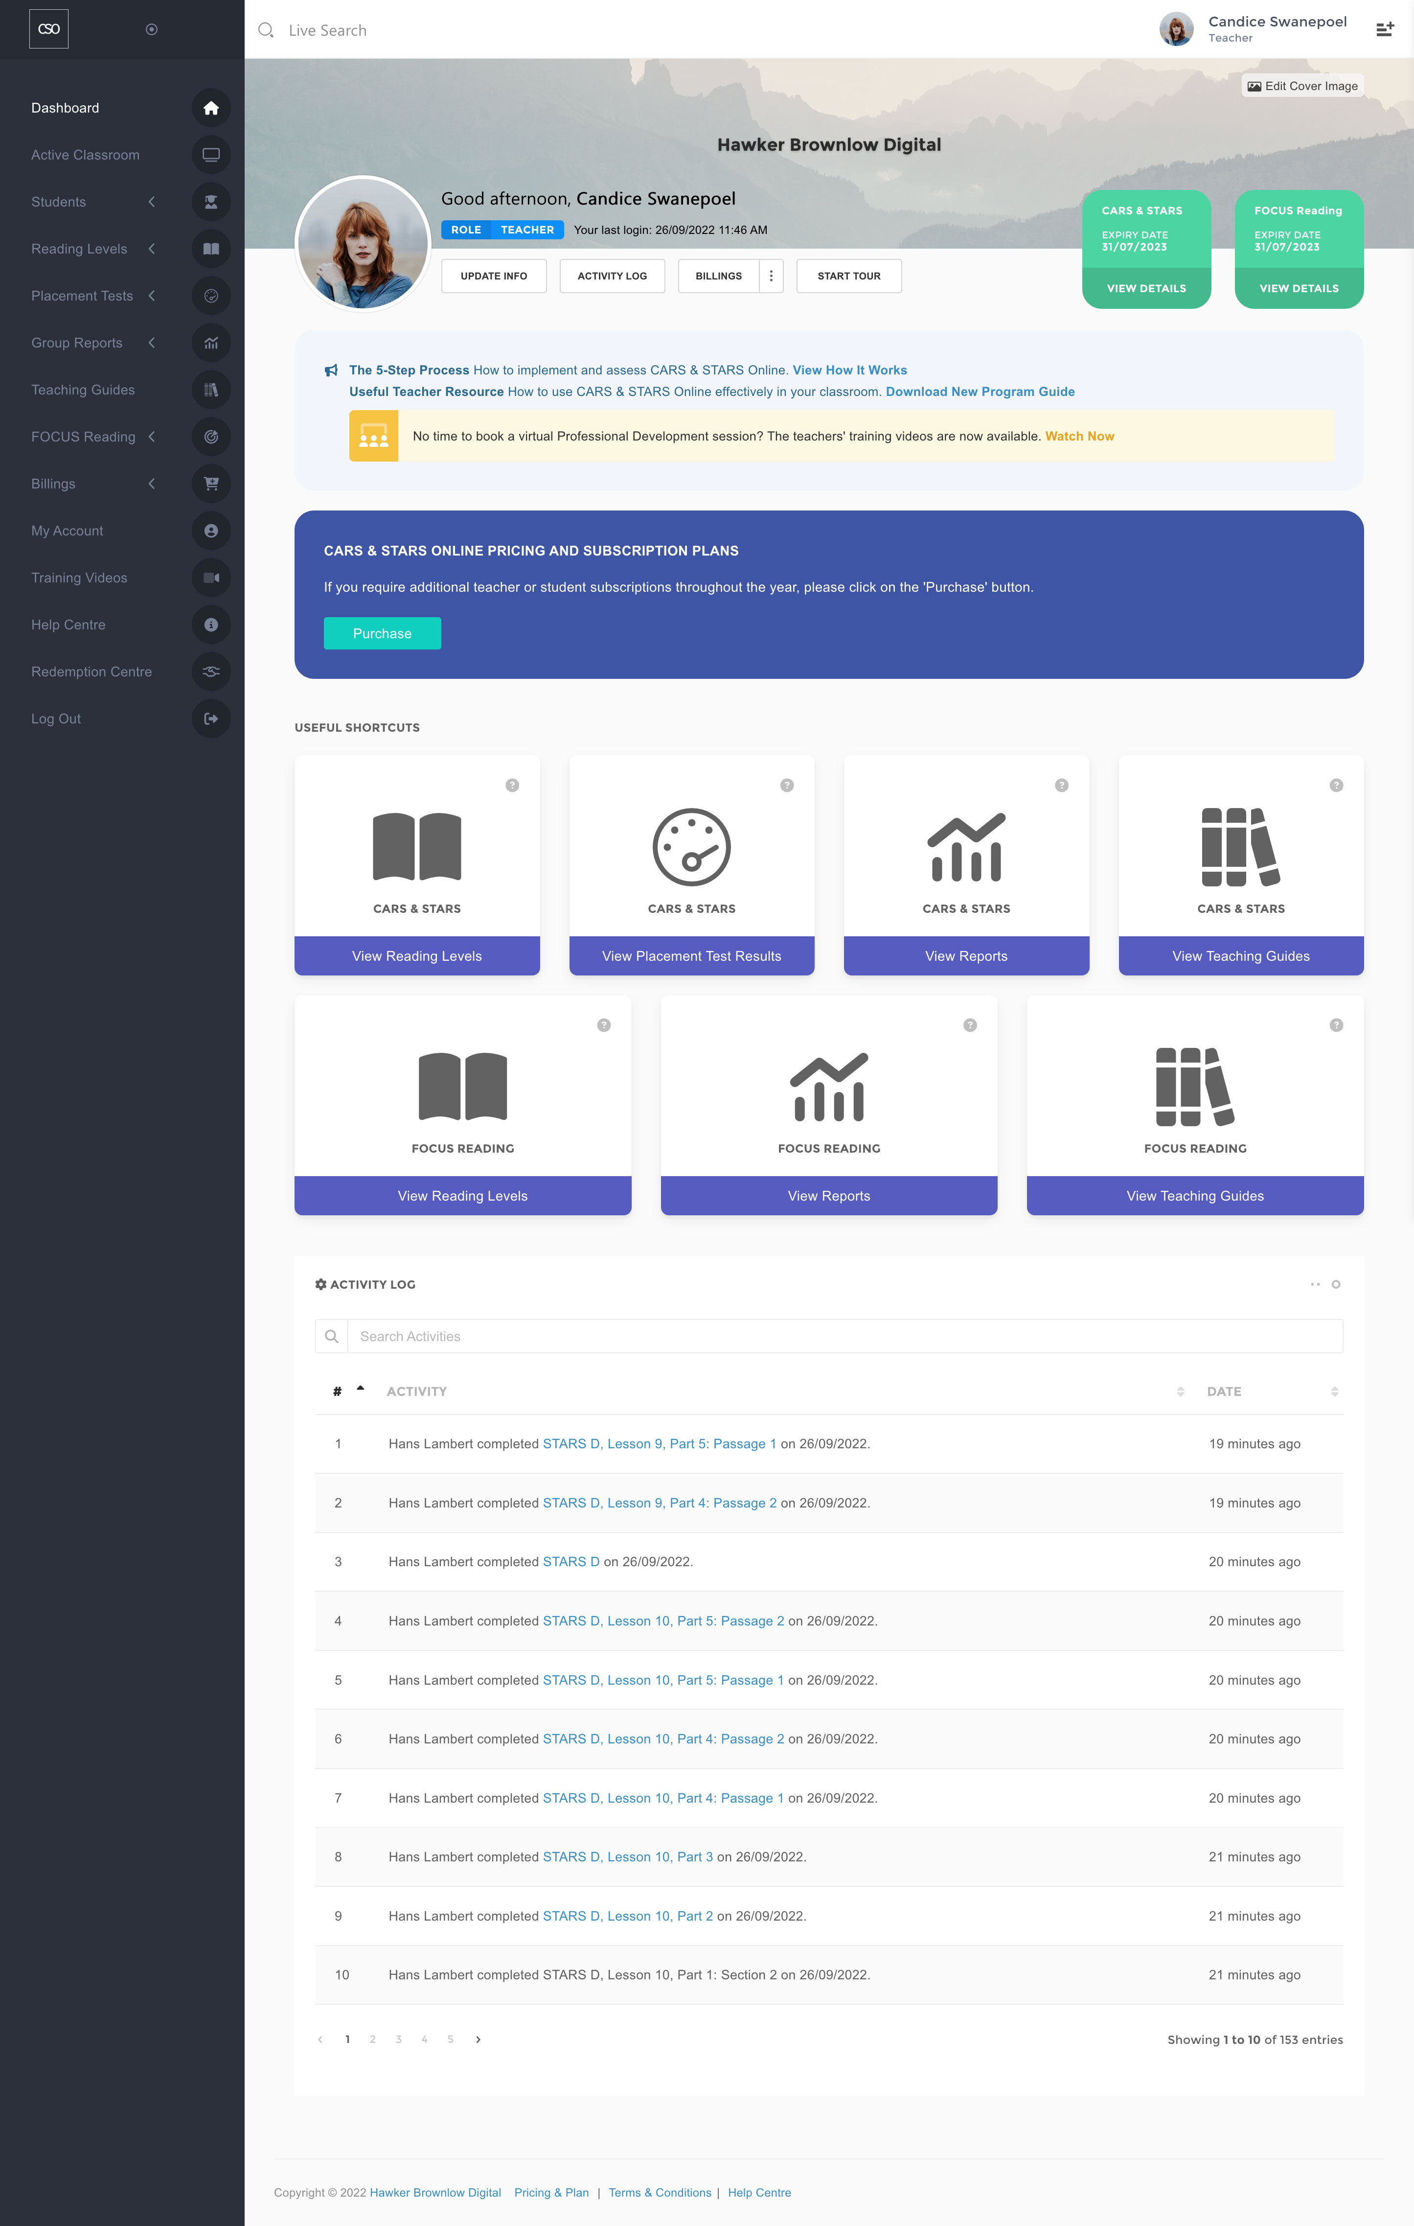Click the Training Videos camera icon

(x=211, y=578)
